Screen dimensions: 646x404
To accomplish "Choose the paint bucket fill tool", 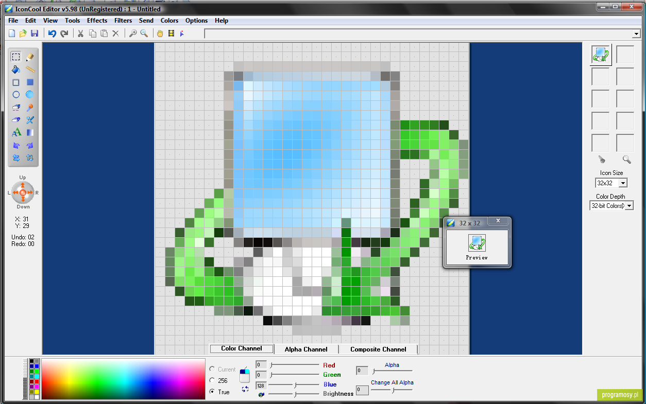I will coord(16,69).
